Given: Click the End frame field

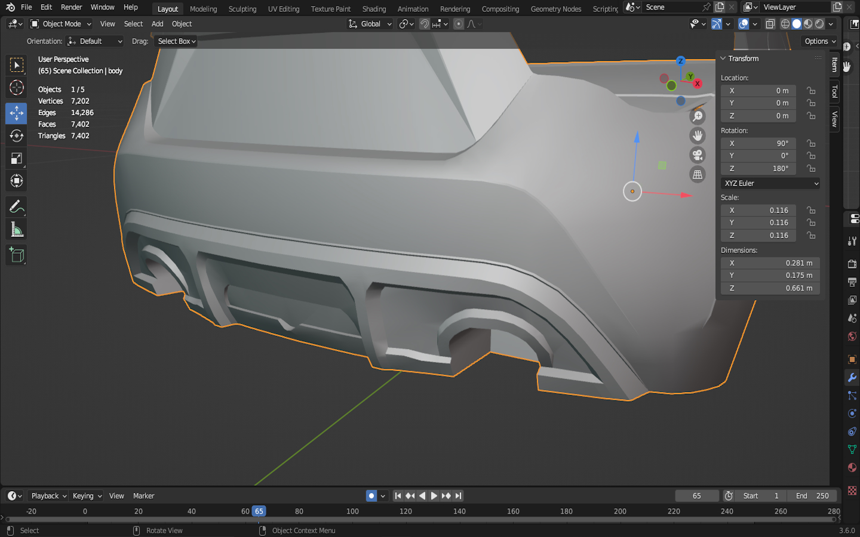Looking at the screenshot, I should tap(812, 496).
